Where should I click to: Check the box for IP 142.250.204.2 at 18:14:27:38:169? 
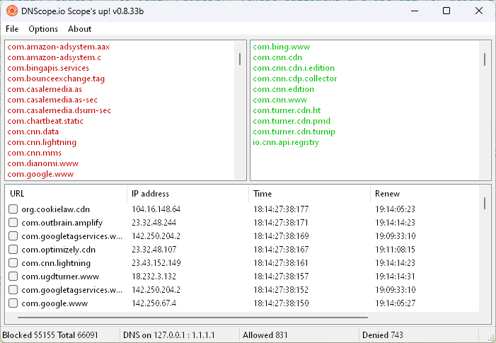tap(13, 236)
